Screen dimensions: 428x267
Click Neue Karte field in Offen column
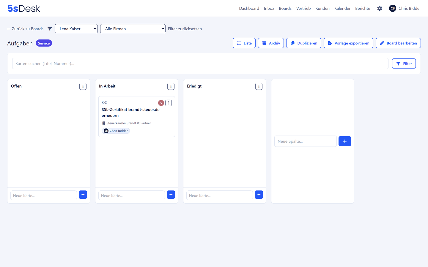pyautogui.click(x=44, y=196)
